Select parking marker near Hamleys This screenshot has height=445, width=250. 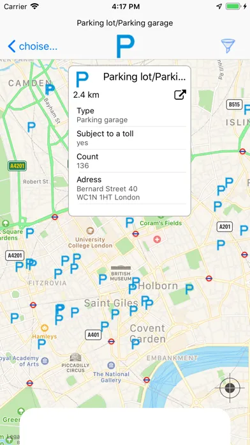41,344
